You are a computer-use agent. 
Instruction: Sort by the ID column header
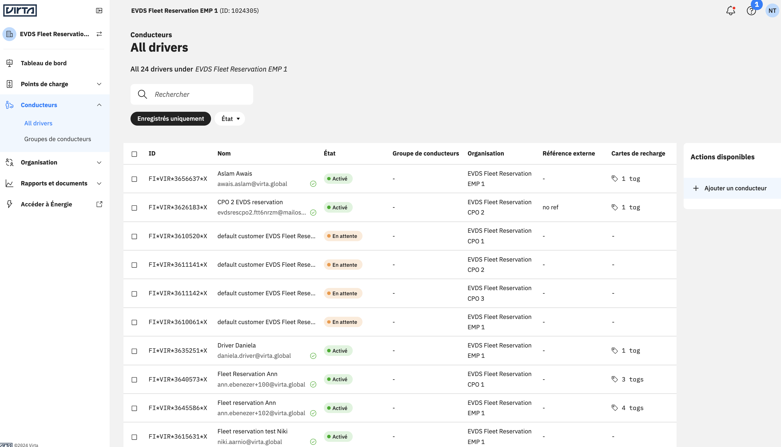point(152,154)
